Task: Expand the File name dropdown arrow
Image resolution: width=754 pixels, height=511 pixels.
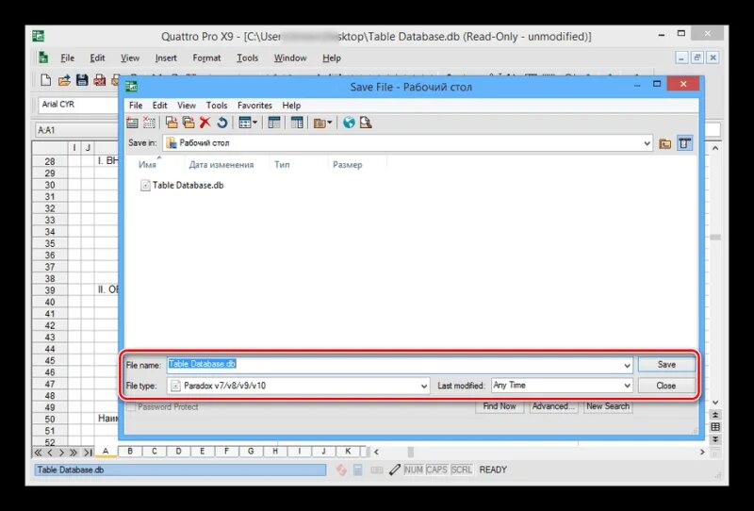Action: [x=627, y=365]
